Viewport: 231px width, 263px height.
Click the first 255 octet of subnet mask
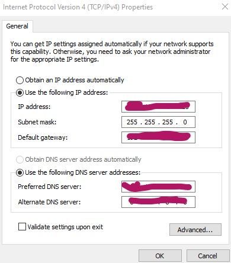(132, 122)
